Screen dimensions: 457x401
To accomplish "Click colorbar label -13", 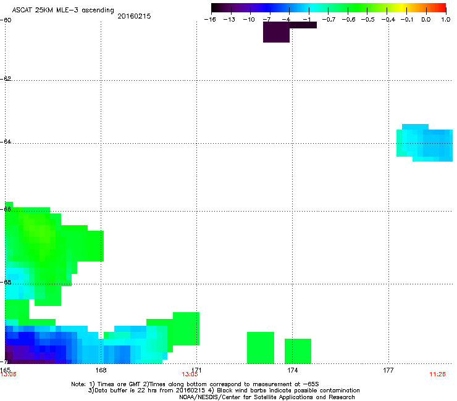I will coord(229,20).
